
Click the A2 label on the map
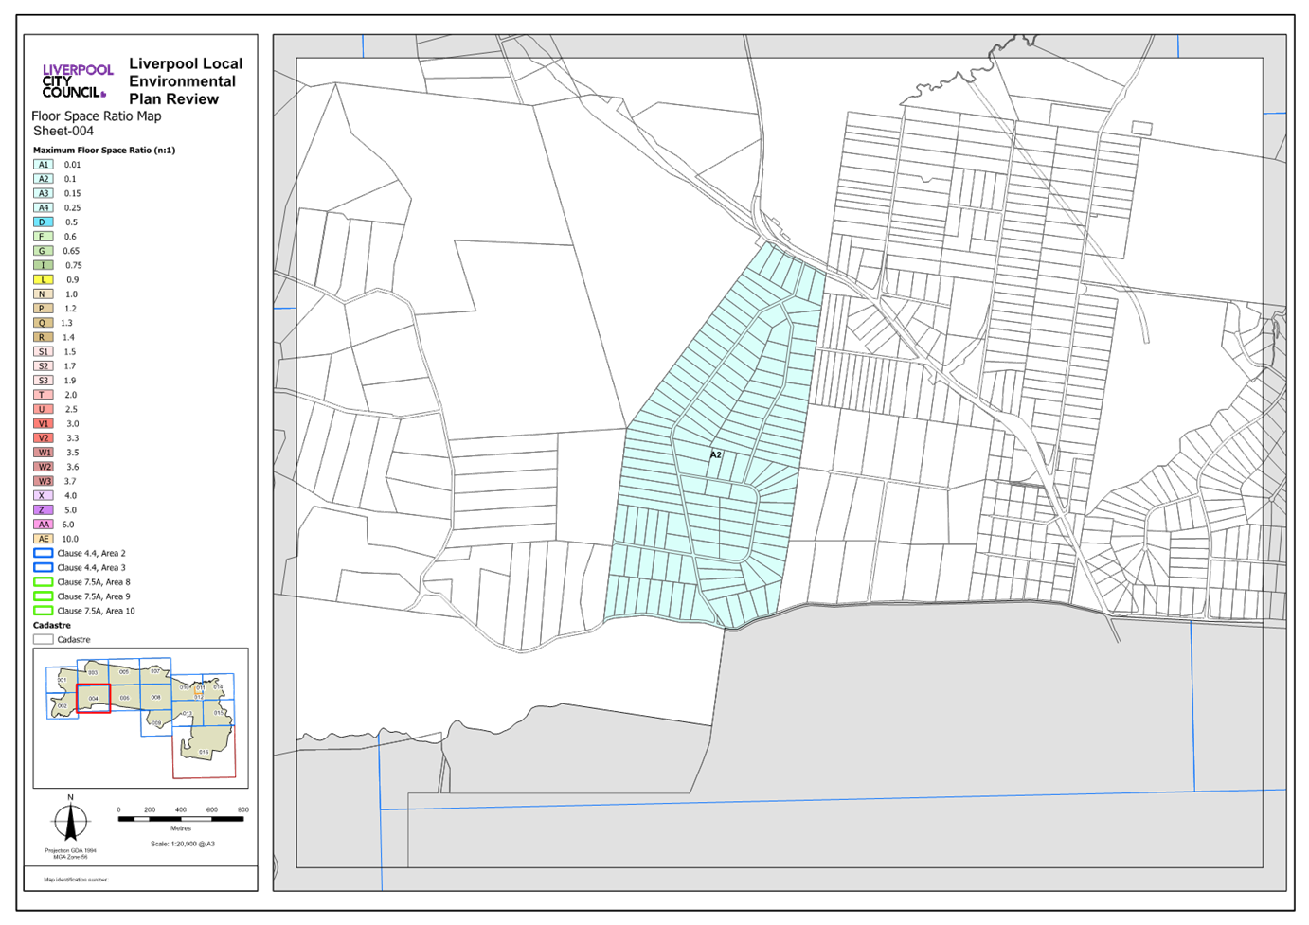[716, 455]
